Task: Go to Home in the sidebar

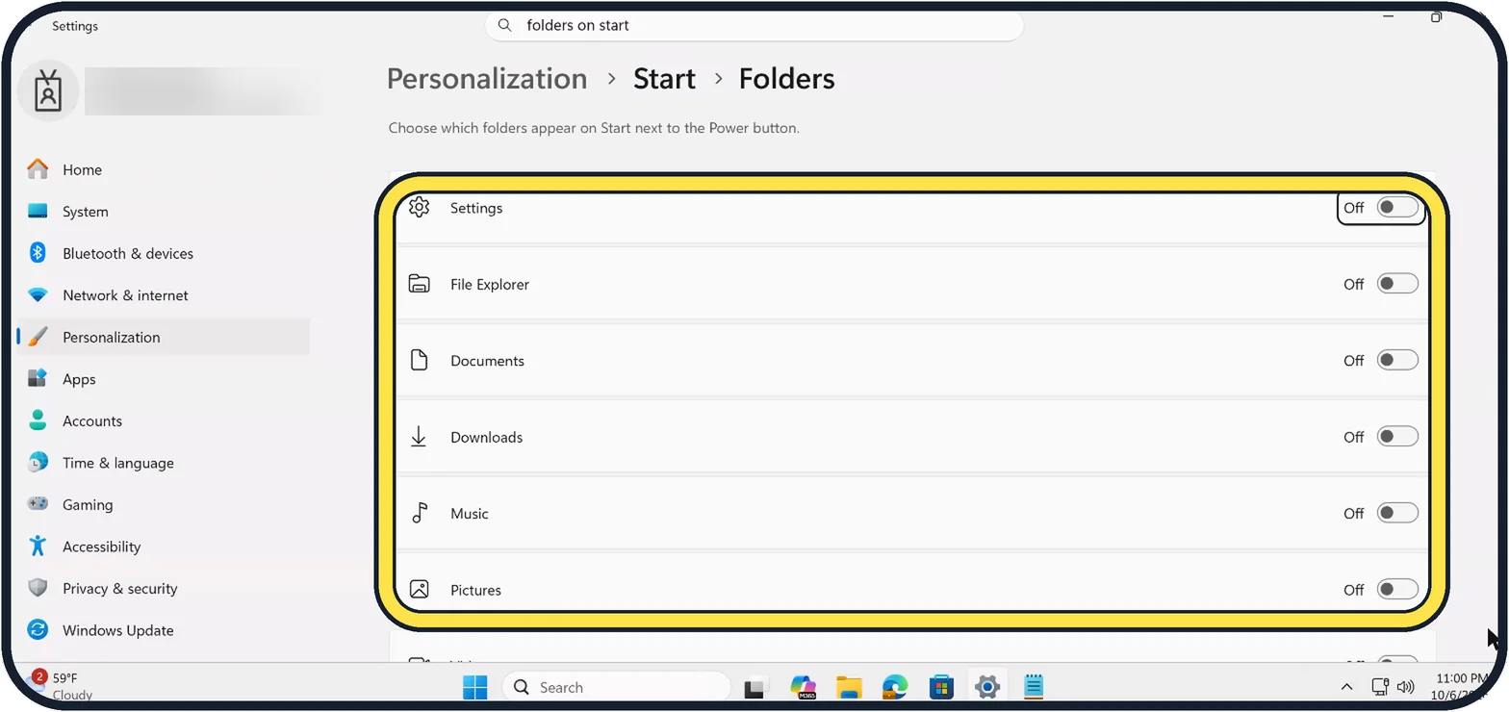Action: pyautogui.click(x=164, y=169)
